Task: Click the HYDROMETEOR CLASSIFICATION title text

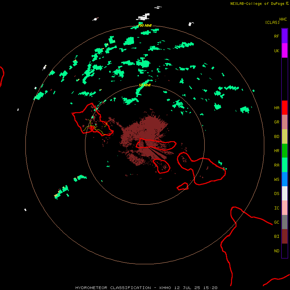Action: (x=113, y=288)
